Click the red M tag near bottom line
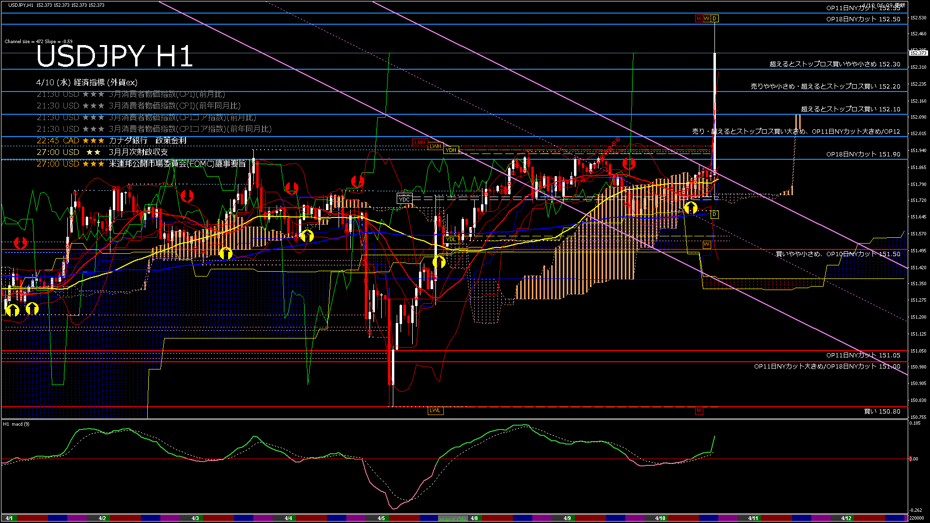The image size is (930, 523). (x=698, y=411)
